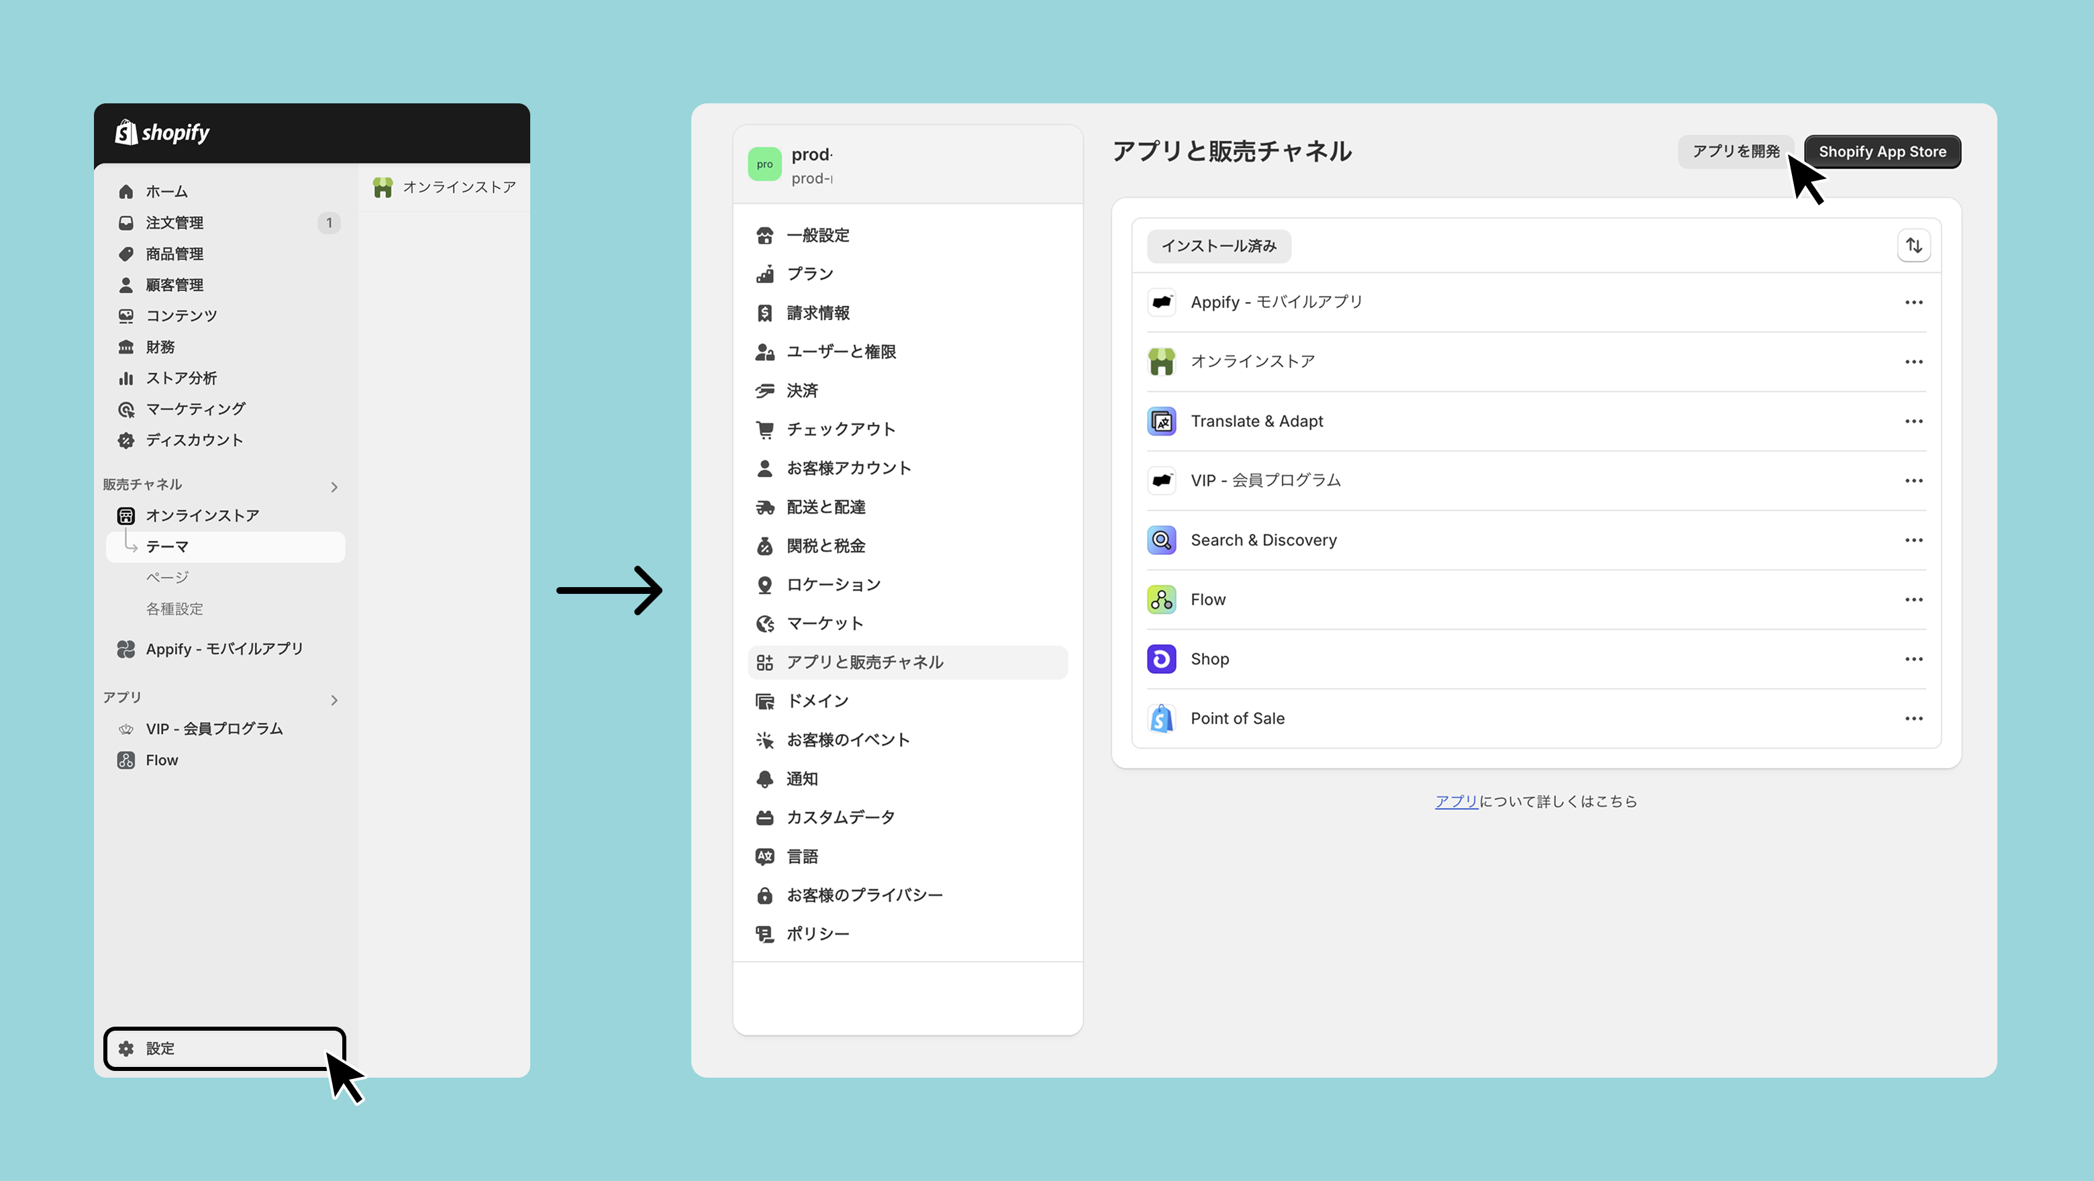Select the インストール済み tab
This screenshot has width=2094, height=1181.
pyautogui.click(x=1219, y=246)
